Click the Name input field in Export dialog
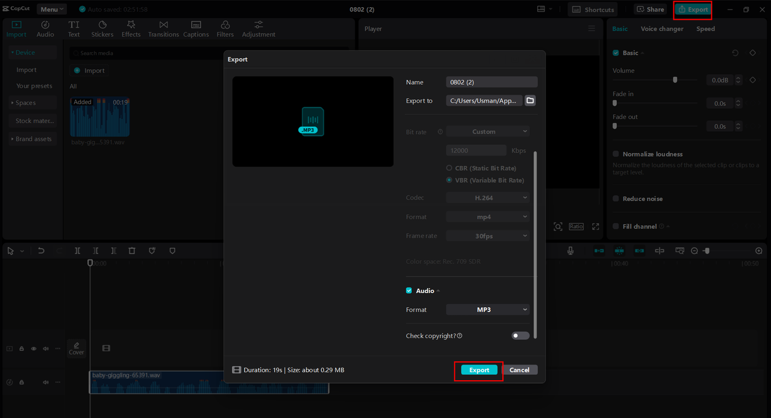The width and height of the screenshot is (771, 418). [x=492, y=82]
